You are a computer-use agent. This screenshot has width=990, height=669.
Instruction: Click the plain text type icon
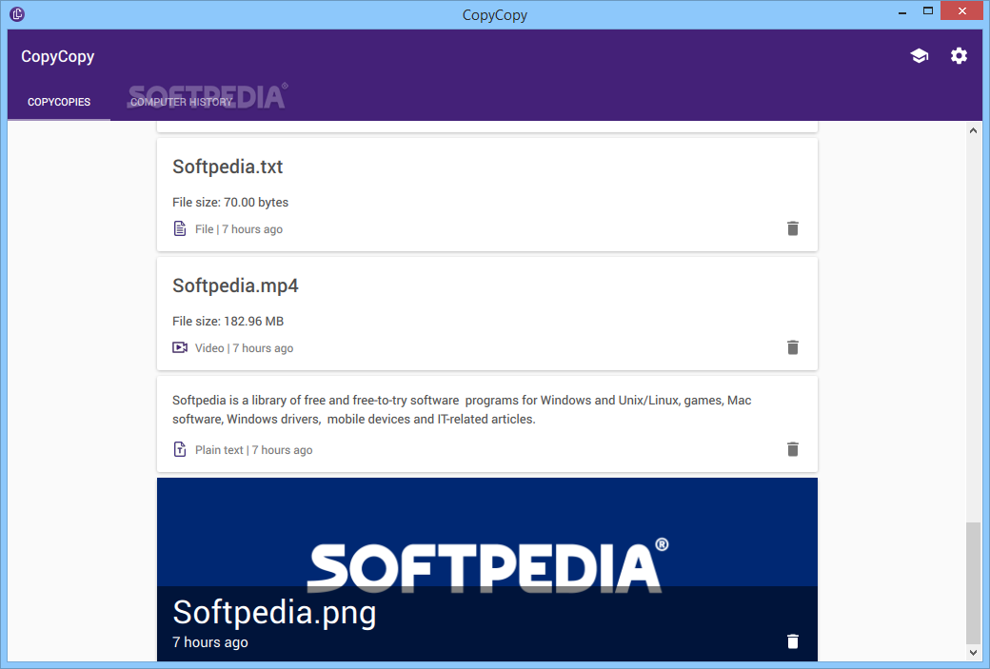(x=180, y=449)
